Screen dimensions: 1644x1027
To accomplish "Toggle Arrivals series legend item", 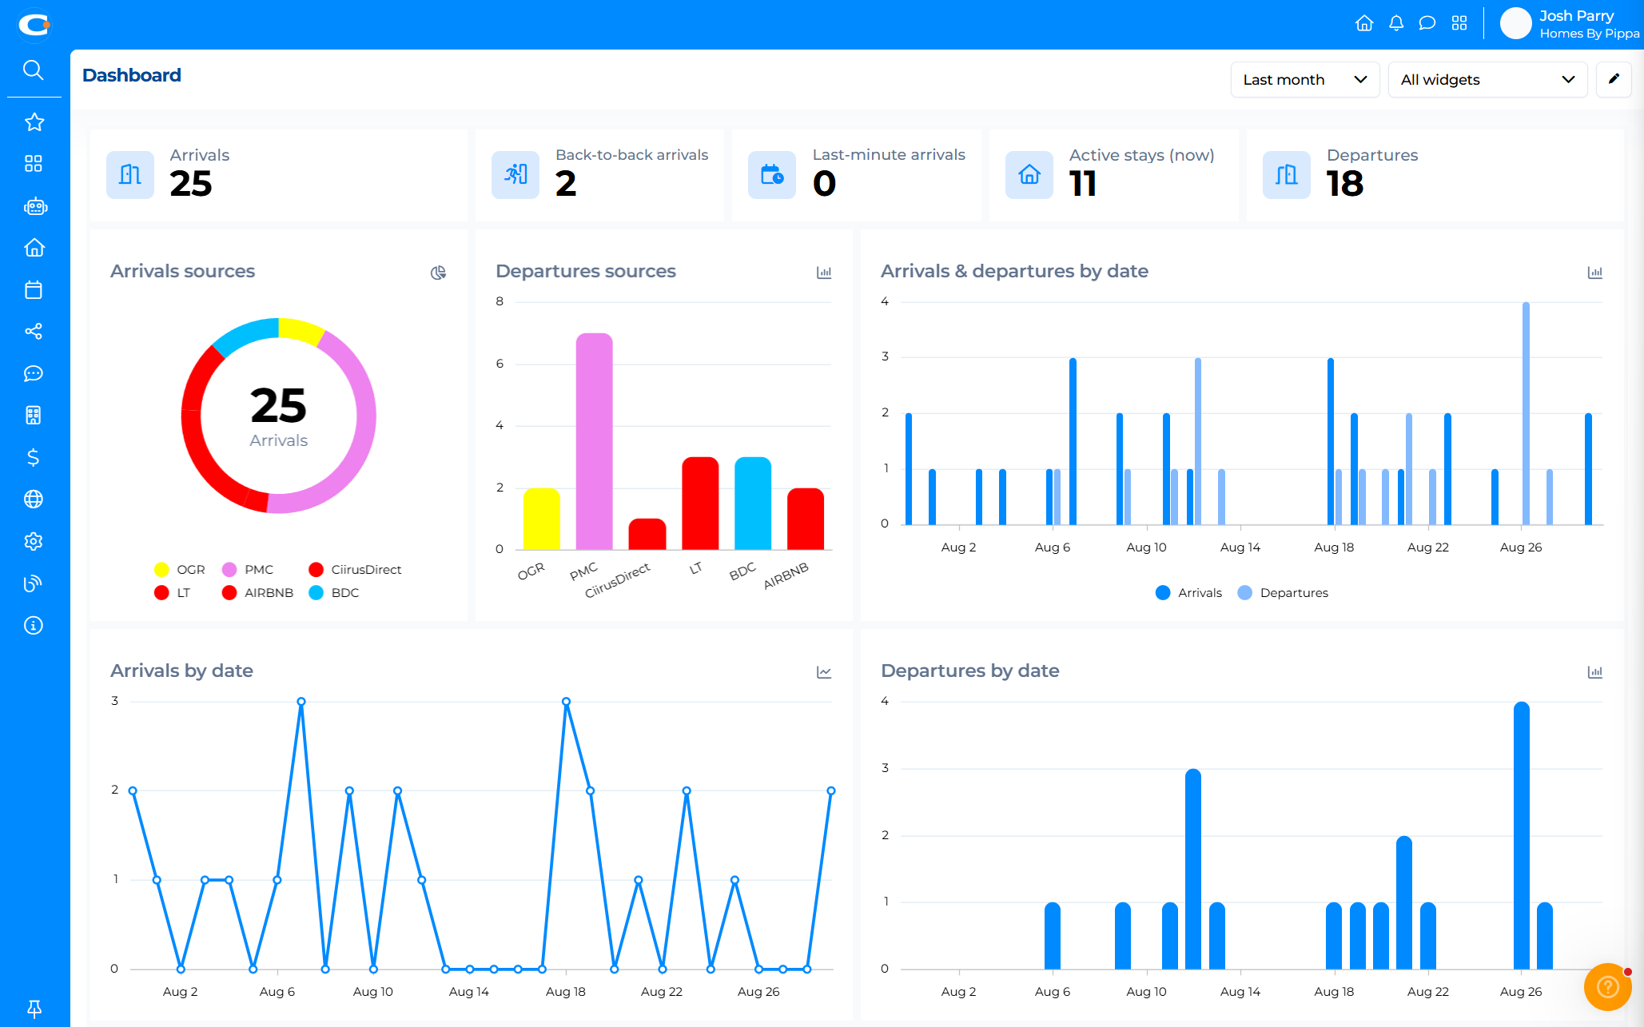I will tap(1188, 593).
